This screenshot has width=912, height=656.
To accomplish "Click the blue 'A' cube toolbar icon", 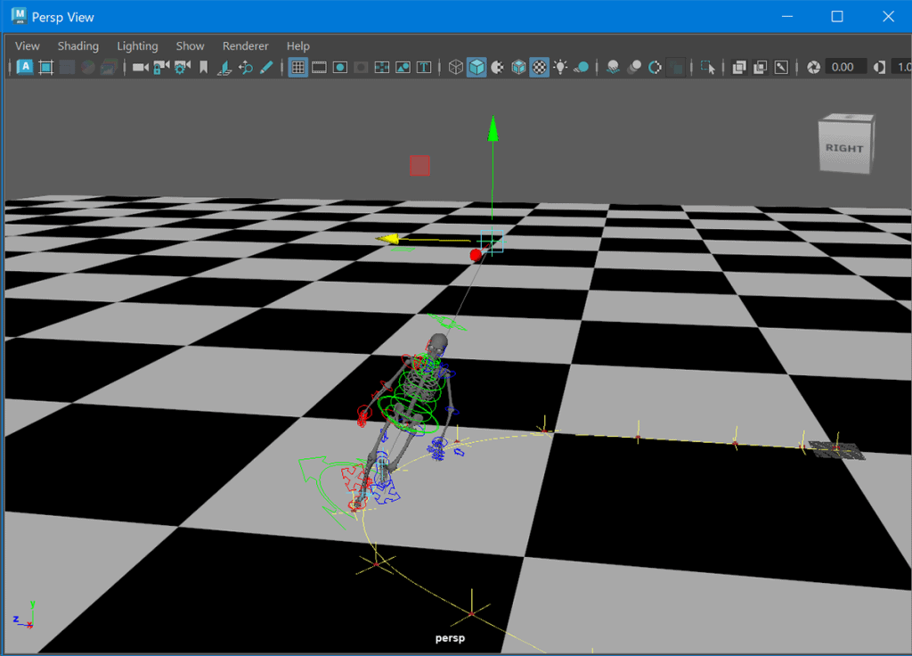I will 25,67.
